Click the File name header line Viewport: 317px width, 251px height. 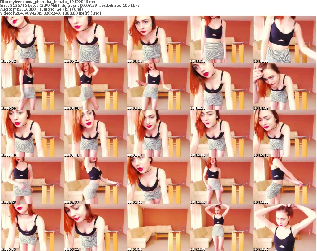(49, 2)
